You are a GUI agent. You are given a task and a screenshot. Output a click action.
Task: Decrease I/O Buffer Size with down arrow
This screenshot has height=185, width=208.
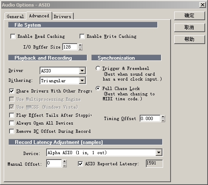click(80, 49)
